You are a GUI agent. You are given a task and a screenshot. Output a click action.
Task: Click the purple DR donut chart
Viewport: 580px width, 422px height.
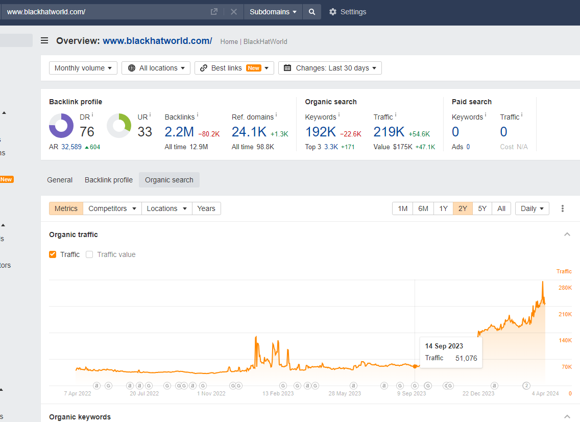61,126
